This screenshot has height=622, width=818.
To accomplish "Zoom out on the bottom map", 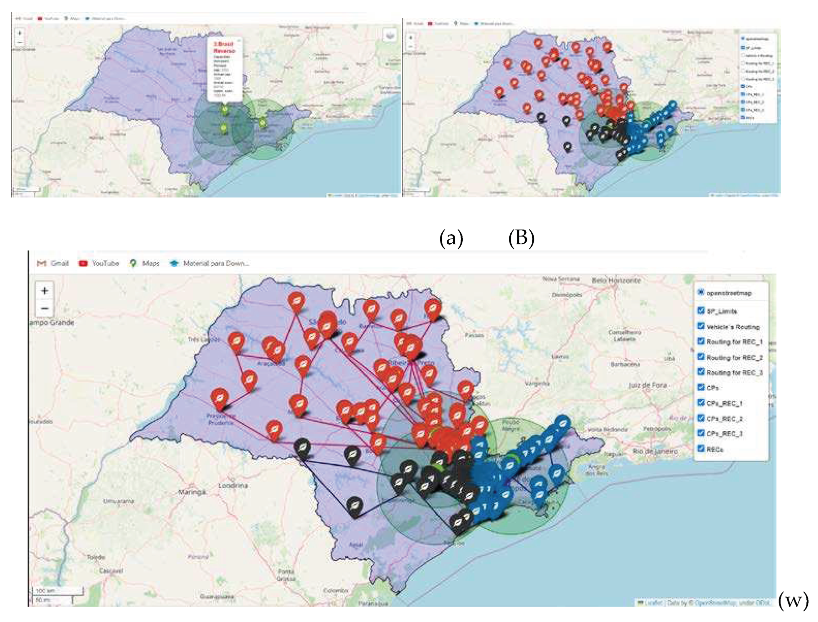I will coord(45,308).
